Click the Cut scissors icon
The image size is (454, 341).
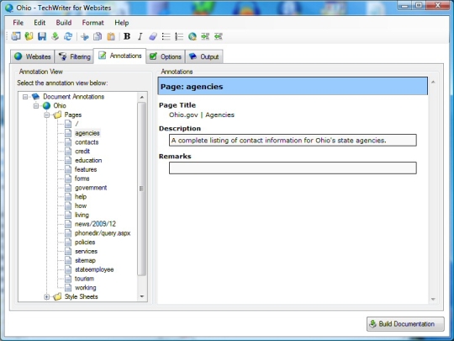click(85, 36)
